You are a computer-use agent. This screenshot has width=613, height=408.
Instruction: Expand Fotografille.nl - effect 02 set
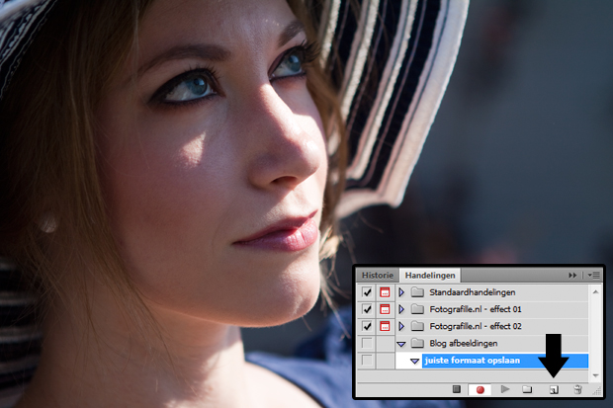point(401,326)
